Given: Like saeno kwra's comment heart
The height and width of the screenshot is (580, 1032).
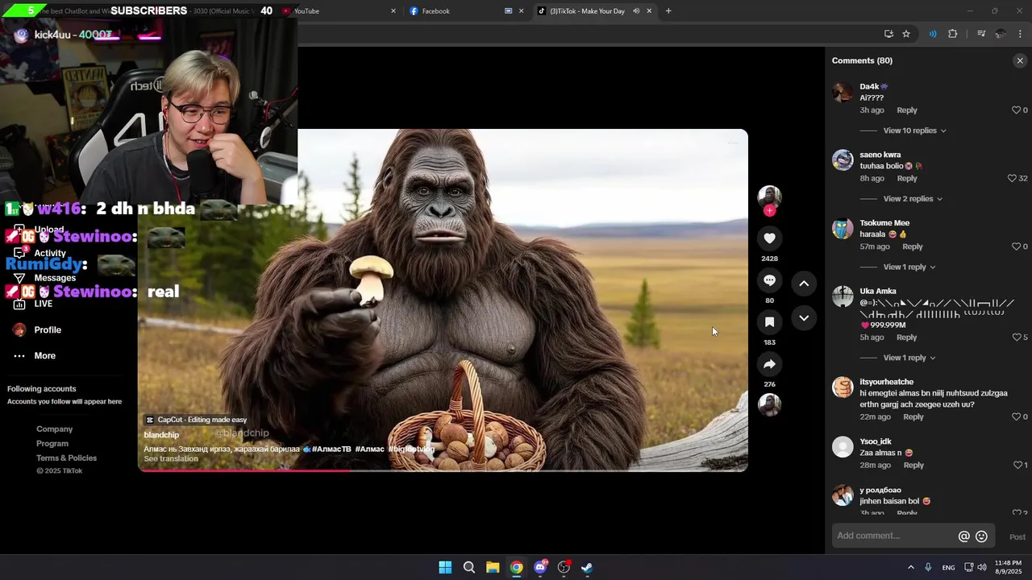Looking at the screenshot, I should pos(1012,179).
